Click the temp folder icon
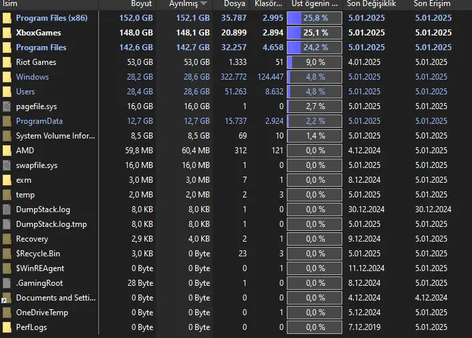This screenshot has width=472, height=338. click(x=7, y=195)
